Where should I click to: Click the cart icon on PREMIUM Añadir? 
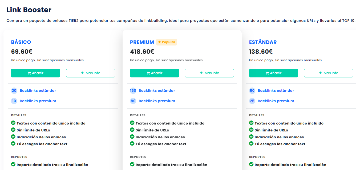[148, 73]
